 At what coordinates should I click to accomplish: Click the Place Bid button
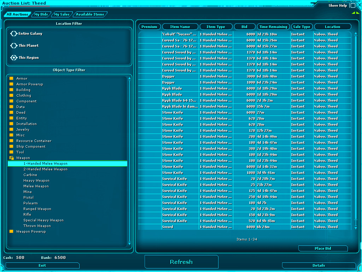323,249
